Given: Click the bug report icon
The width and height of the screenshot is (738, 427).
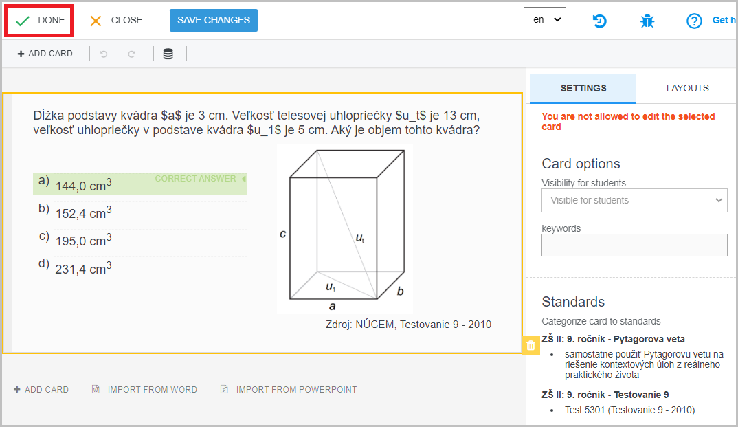Looking at the screenshot, I should tap(647, 21).
